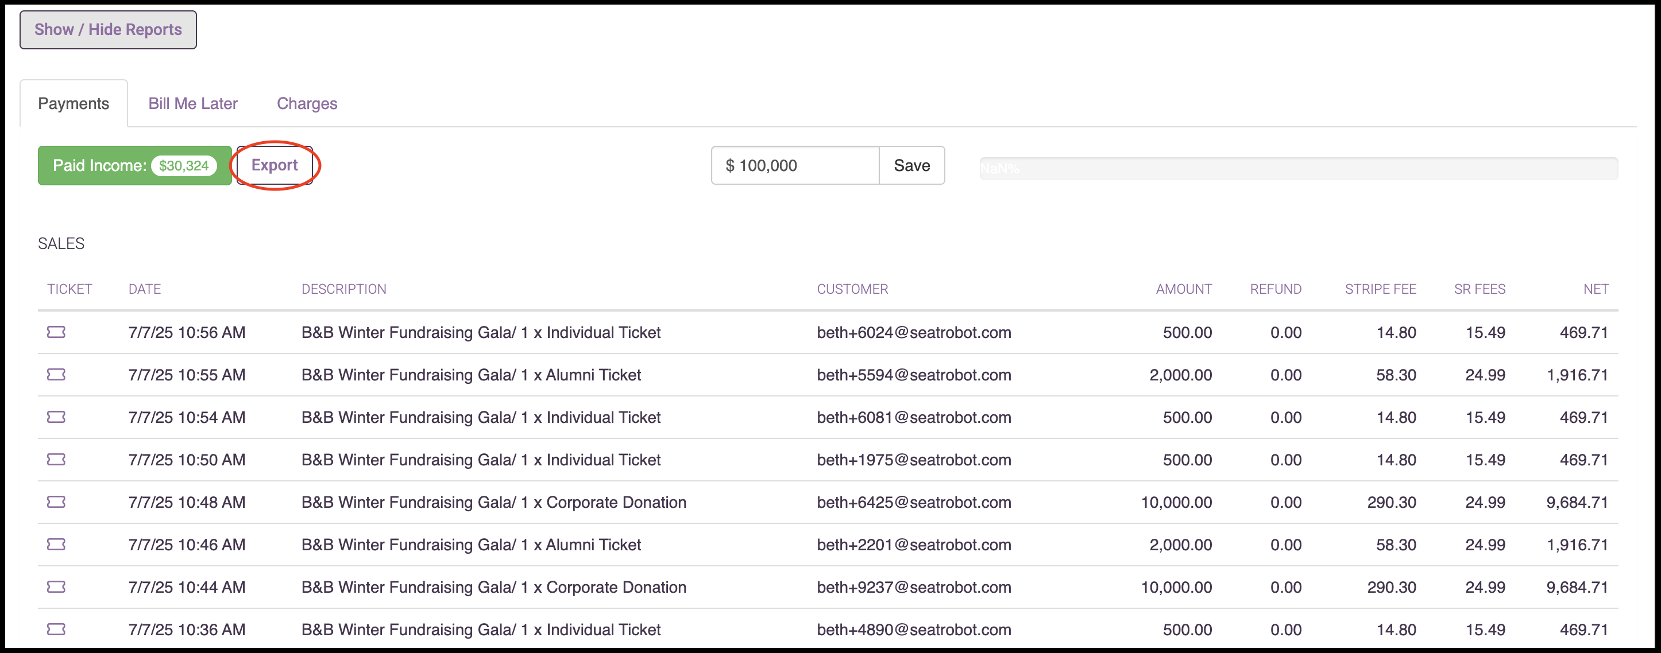Click date 7/7/25 10:46 AM
The image size is (1661, 653).
pos(187,545)
